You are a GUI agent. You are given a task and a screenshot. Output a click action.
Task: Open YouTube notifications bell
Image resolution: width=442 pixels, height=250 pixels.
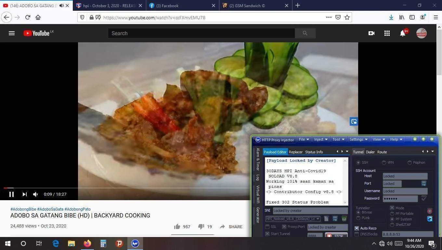coord(403,33)
